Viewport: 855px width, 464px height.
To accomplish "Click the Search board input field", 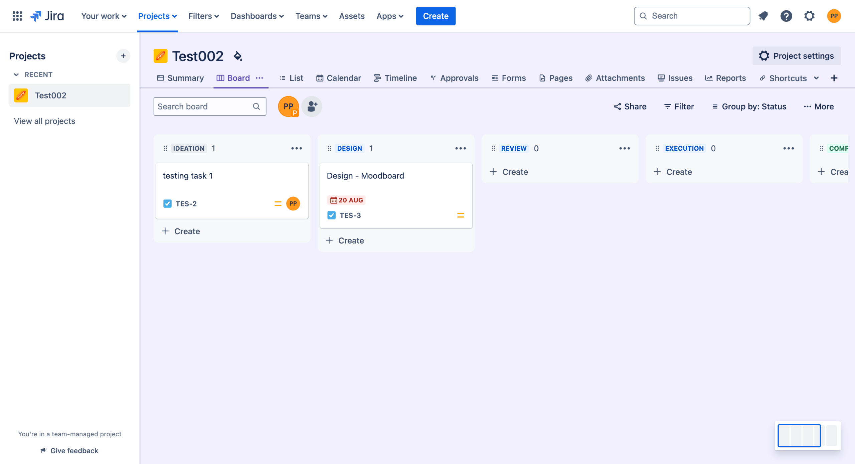I will 204,107.
